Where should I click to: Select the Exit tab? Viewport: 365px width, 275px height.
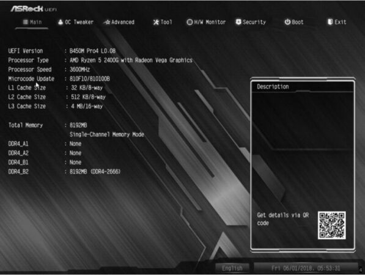[x=337, y=22]
